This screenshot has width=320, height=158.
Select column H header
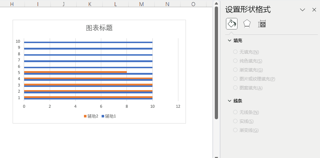pyautogui.click(x=12, y=4)
